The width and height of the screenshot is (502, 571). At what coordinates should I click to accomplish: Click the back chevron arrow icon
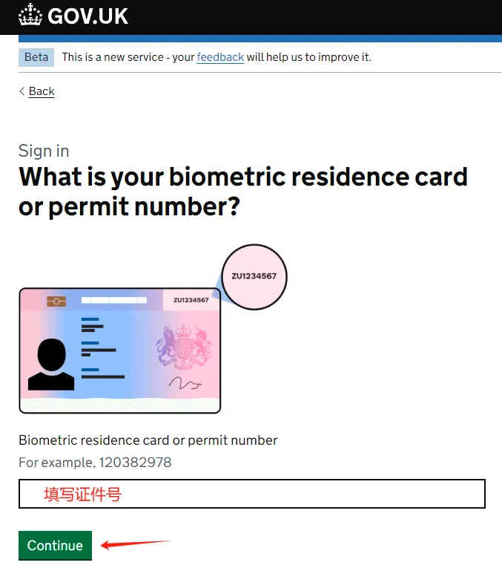pos(22,91)
